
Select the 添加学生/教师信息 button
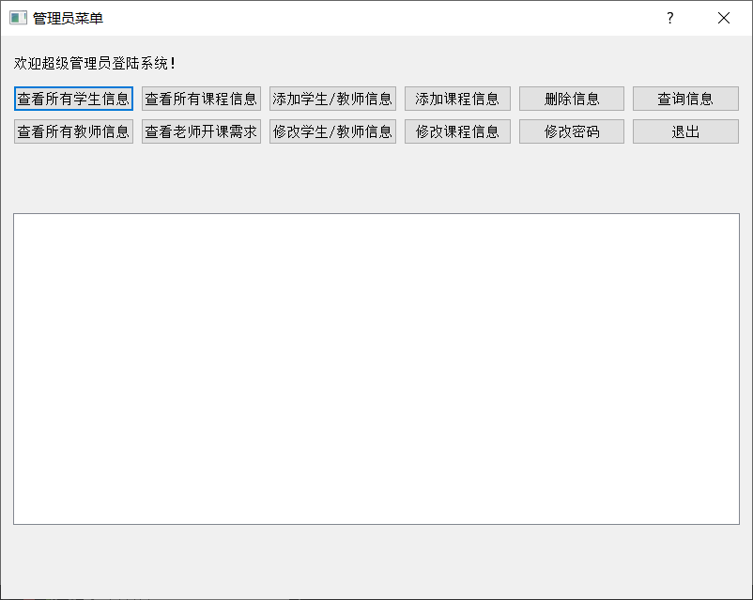[332, 99]
